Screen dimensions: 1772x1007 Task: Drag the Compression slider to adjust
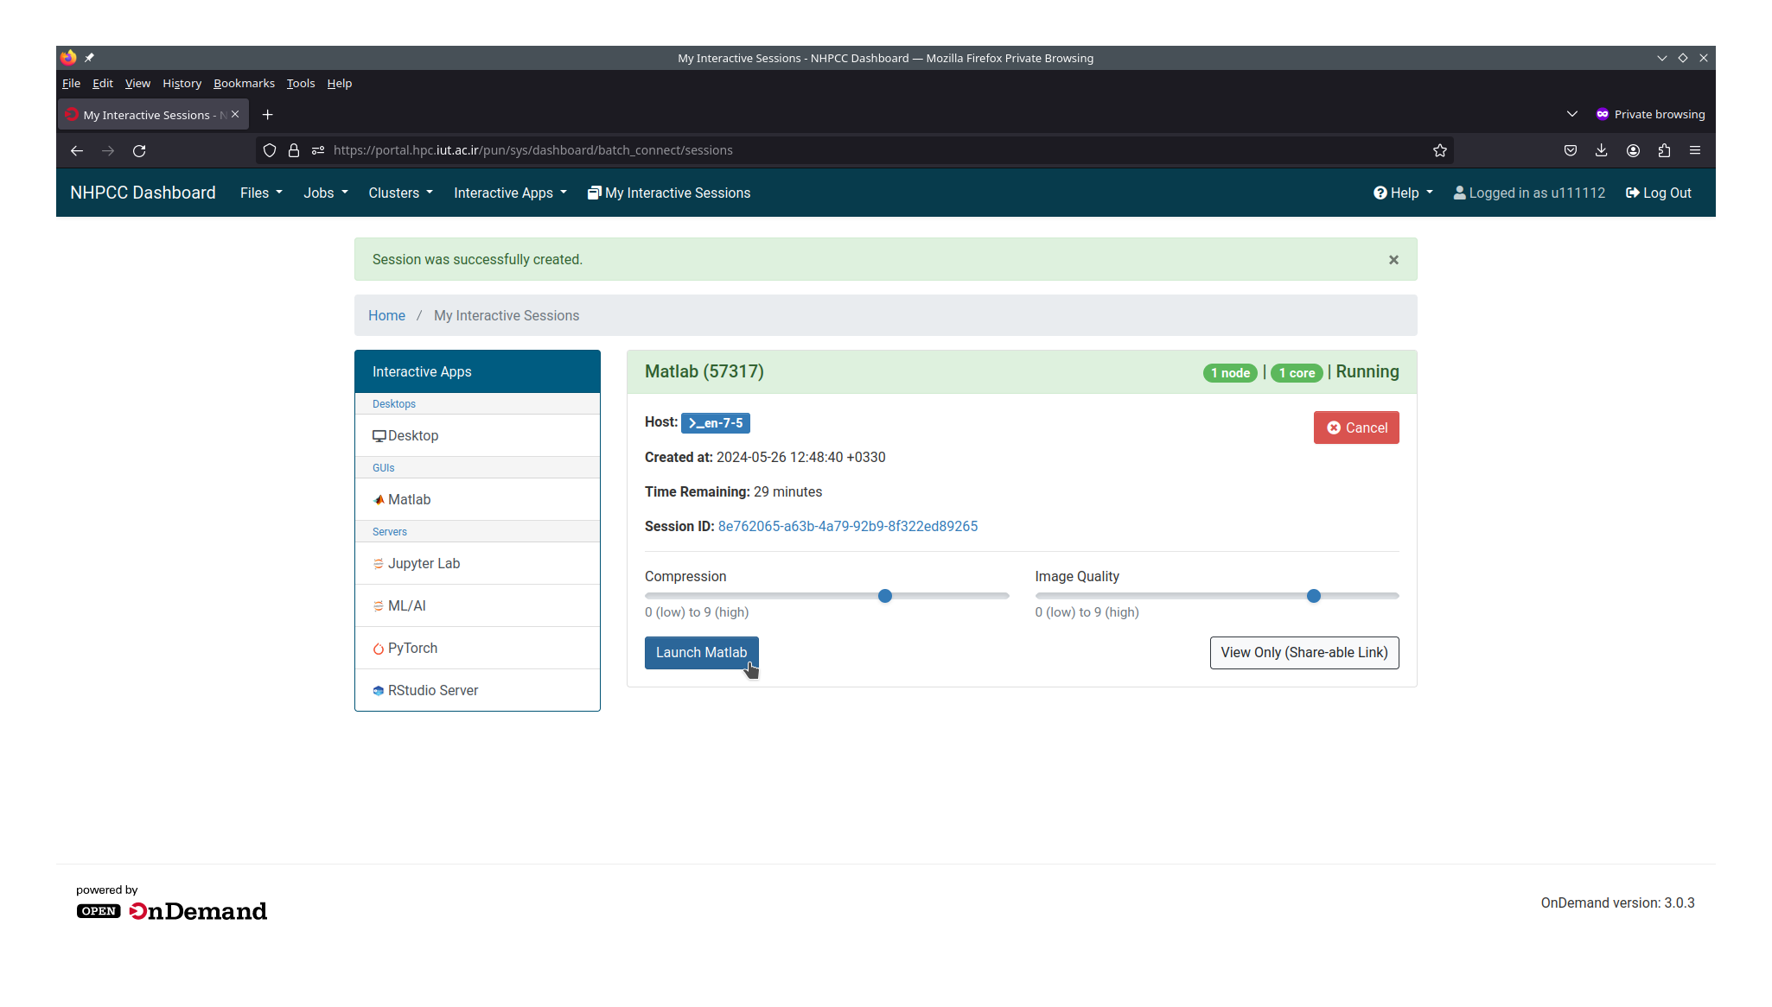[x=885, y=596]
